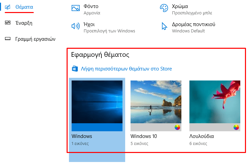Screen dimensions: 251x167
Task: Click the 6 εικόνες count text
Action: (198, 144)
